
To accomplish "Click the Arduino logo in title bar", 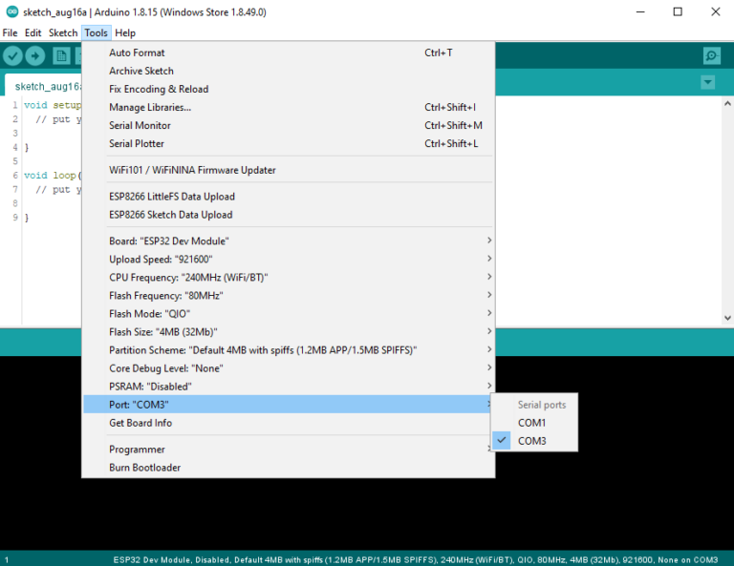I will pos(12,11).
